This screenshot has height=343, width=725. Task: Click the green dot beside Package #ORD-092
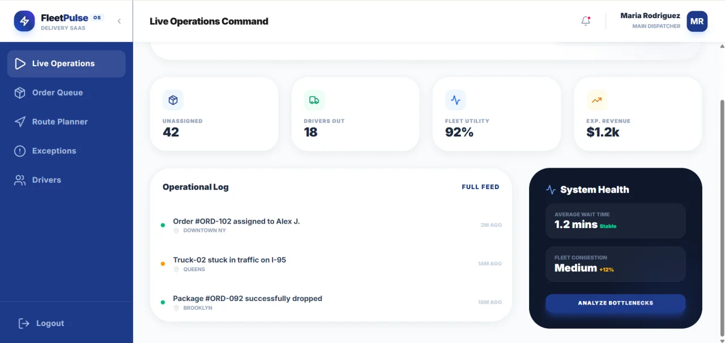click(163, 302)
